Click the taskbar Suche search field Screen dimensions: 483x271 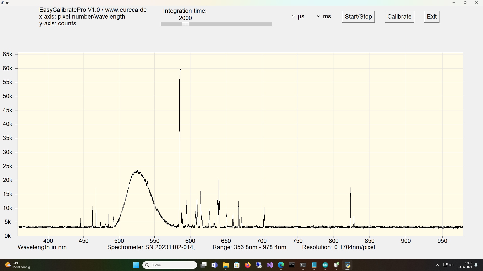[x=170, y=265]
